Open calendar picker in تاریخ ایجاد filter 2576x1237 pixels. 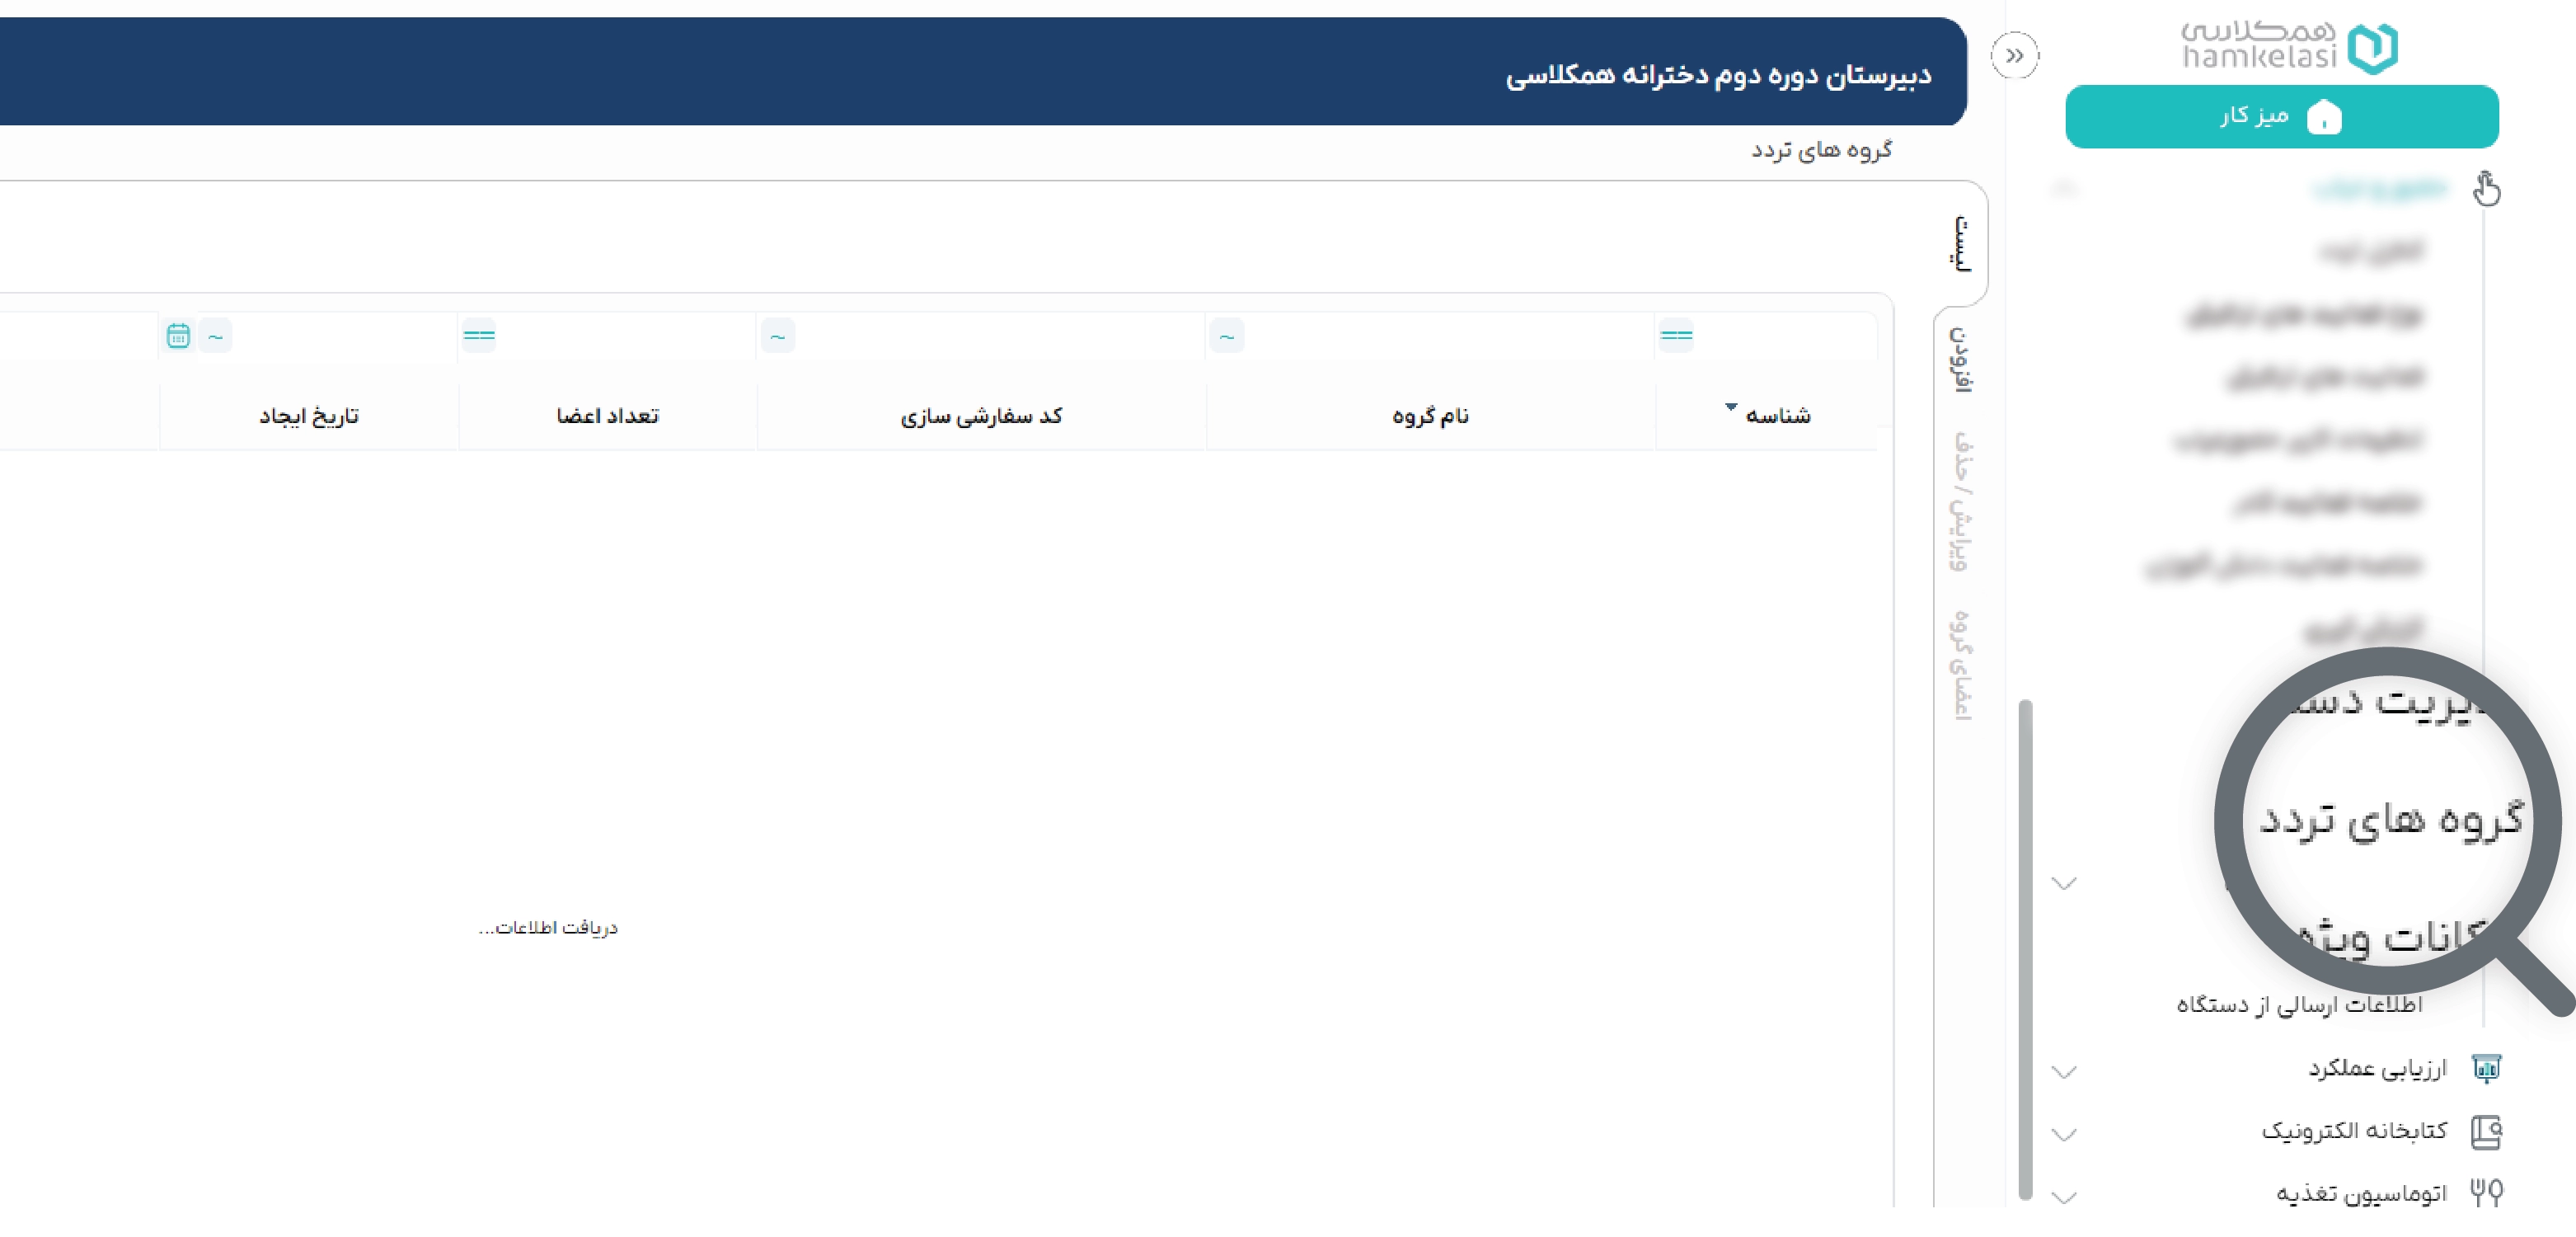[x=178, y=336]
